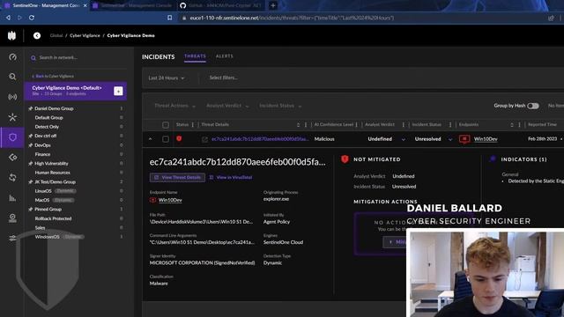
Task: Toggle Group by Hash switch
Action: pos(533,106)
